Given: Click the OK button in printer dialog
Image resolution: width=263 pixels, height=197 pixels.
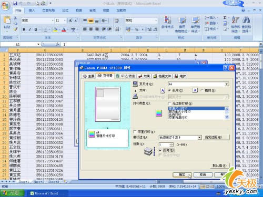Looking at the screenshot, I should click(x=182, y=174).
